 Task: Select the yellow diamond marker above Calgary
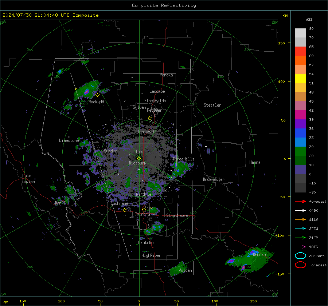[144, 210]
